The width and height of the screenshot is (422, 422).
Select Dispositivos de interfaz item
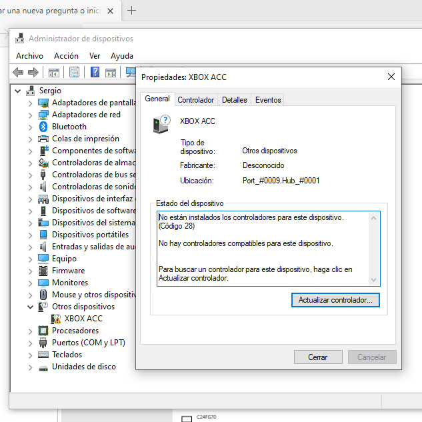click(93, 199)
